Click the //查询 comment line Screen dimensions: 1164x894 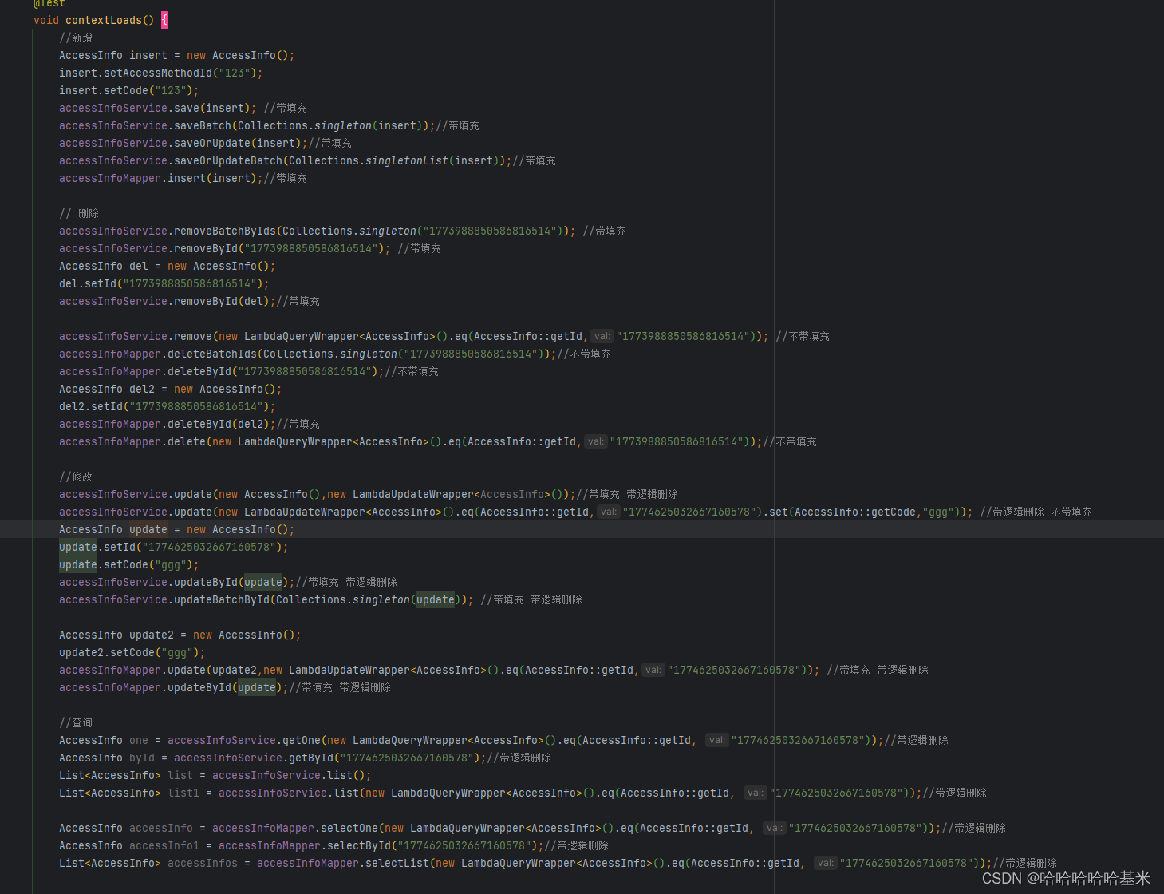point(76,722)
